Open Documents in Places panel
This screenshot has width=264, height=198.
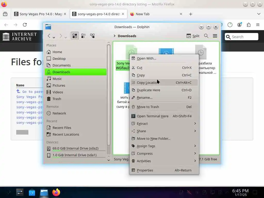[x=76, y=65]
